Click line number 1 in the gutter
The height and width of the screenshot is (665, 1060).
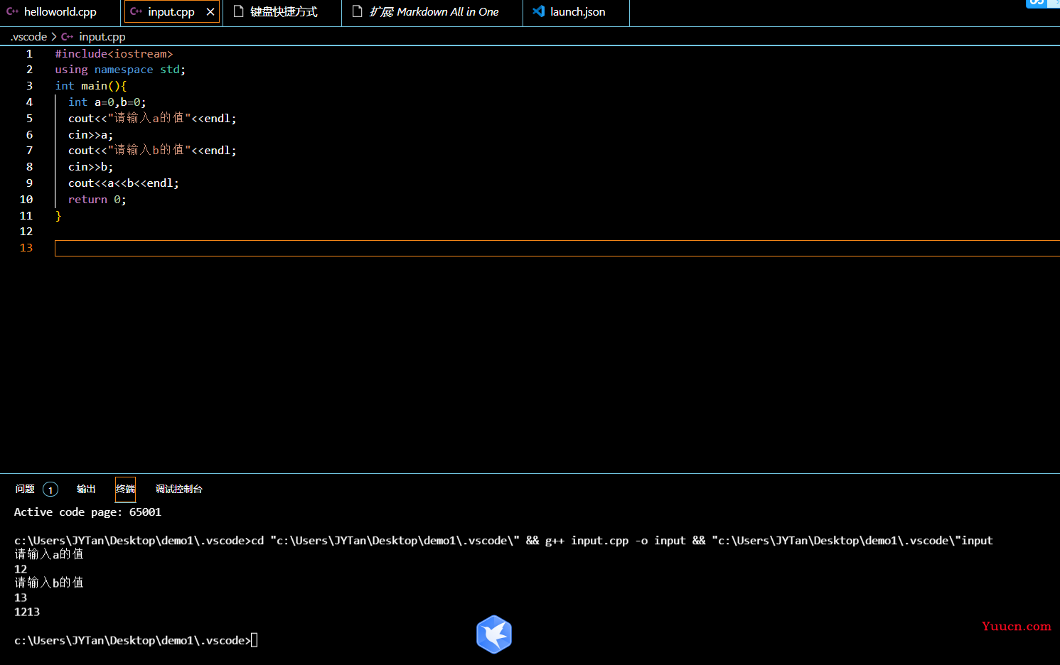tap(29, 54)
